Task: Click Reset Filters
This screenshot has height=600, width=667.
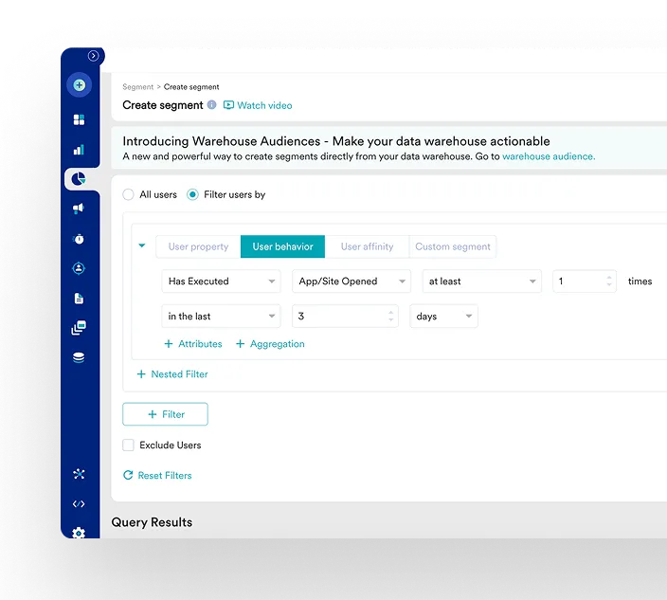Action: 157,475
